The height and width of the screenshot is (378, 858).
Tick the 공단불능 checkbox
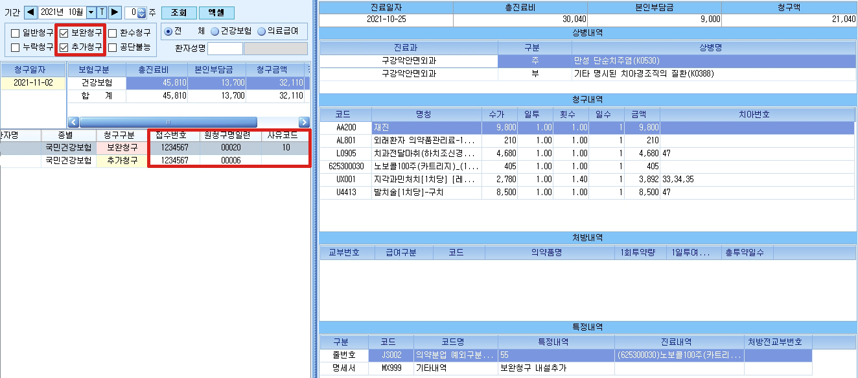(x=113, y=47)
